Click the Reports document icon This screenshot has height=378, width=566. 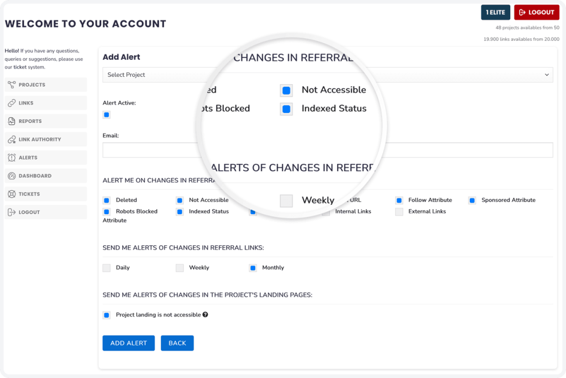click(x=12, y=121)
